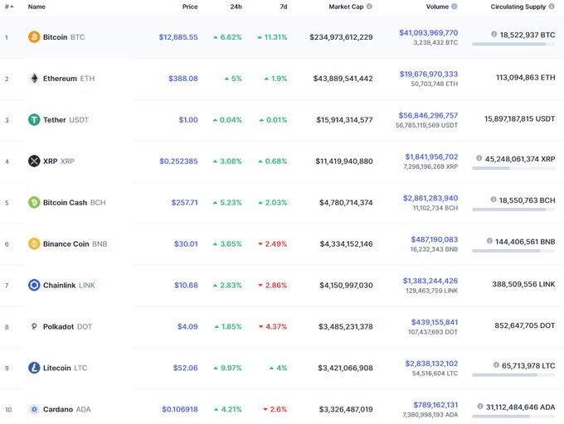Click the Polkadot logo icon

[34, 326]
